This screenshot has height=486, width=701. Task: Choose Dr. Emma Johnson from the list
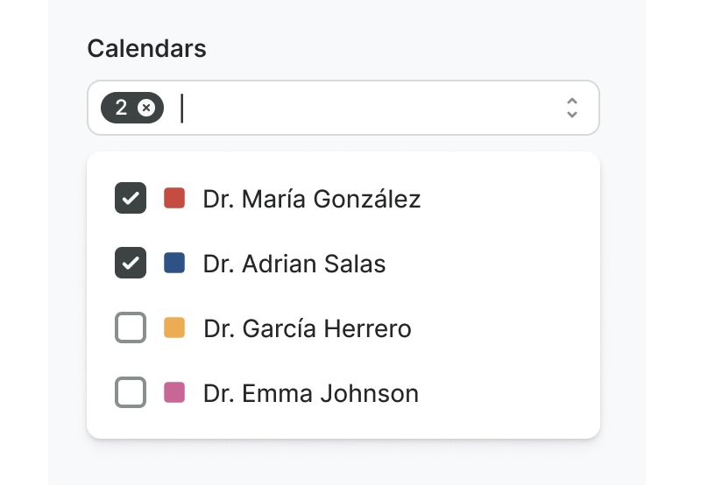click(311, 393)
